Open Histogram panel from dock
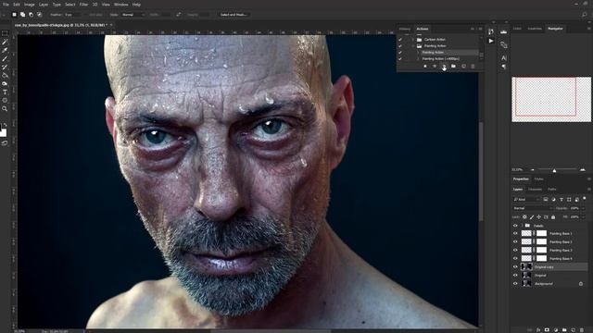 (x=504, y=32)
